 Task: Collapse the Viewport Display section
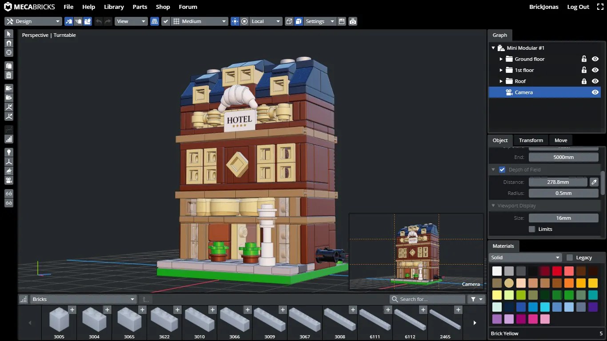(493, 206)
